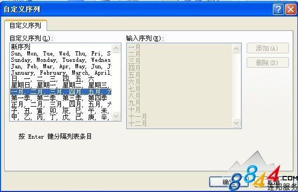Viewport: 298px width, 192px height.
Task: Select the January, February, March entry
Action: coord(60,73)
